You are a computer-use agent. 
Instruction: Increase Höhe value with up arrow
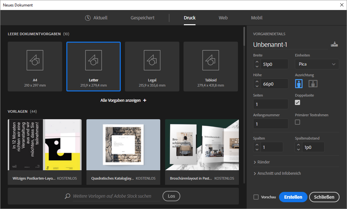coord(257,81)
